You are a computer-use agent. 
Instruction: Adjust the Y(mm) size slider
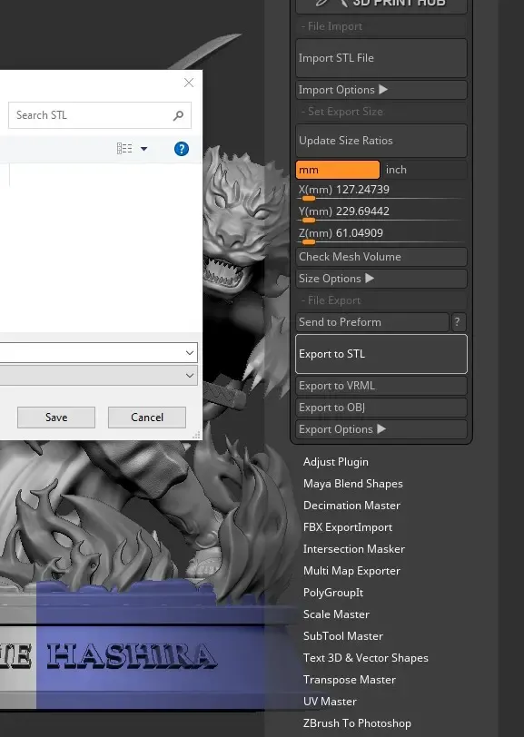pos(381,214)
